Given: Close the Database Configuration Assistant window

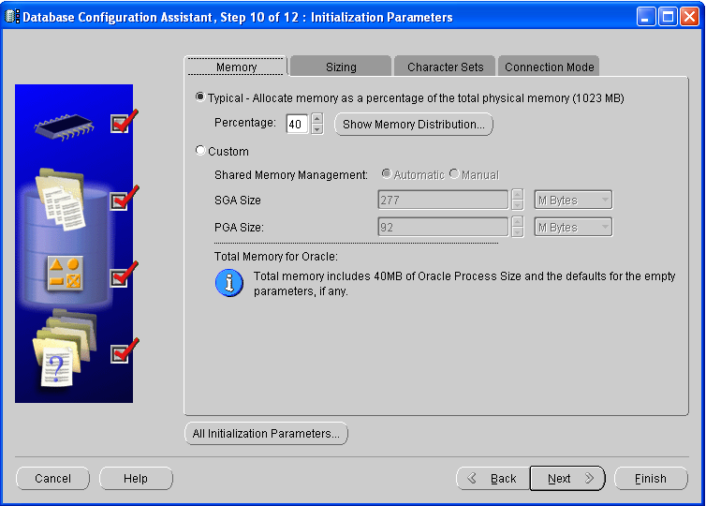Looking at the screenshot, I should coord(689,17).
